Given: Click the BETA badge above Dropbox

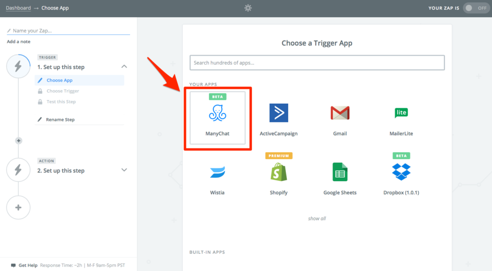Looking at the screenshot, I should (x=401, y=156).
